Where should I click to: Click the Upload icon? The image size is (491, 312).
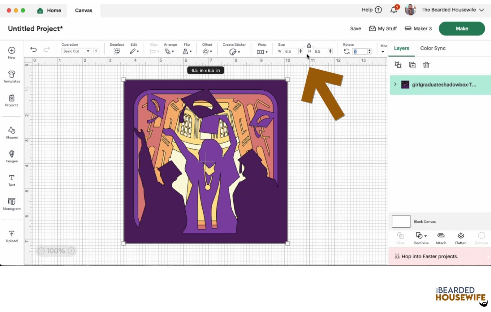pyautogui.click(x=12, y=236)
